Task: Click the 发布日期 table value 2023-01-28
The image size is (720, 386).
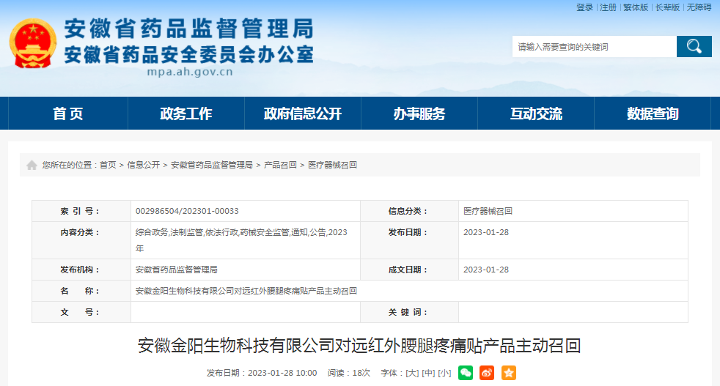Action: tap(486, 232)
